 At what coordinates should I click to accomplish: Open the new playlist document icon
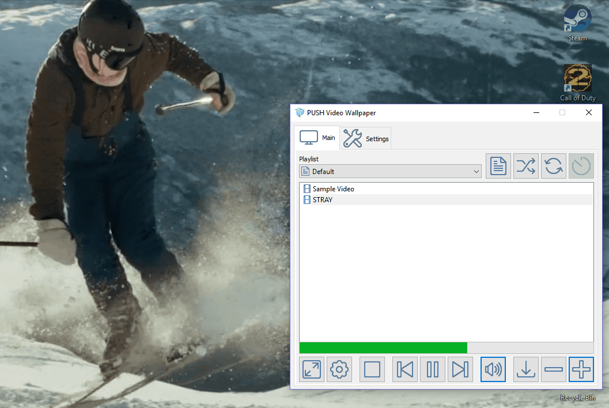coord(498,166)
